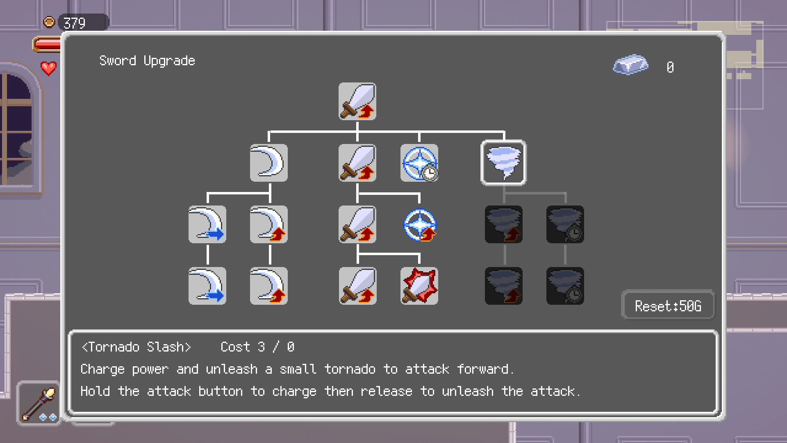Click bottom-row crescent slash with red arrow
This screenshot has height=443, width=787.
click(268, 286)
